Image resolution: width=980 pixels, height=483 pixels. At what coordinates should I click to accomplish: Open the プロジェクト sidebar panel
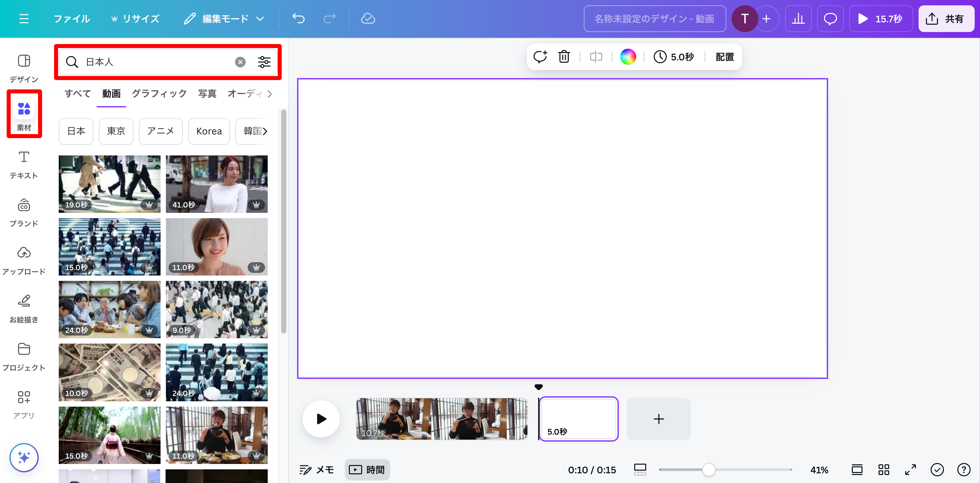[24, 357]
